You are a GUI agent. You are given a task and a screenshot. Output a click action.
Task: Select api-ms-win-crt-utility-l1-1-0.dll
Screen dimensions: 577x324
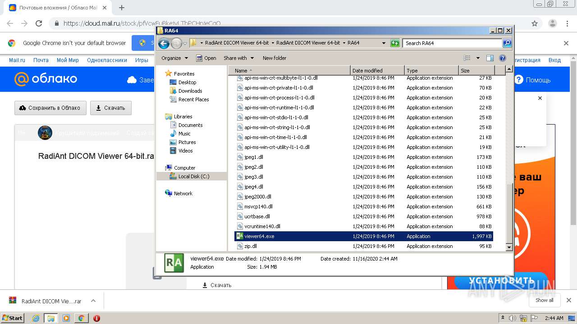[x=277, y=147]
